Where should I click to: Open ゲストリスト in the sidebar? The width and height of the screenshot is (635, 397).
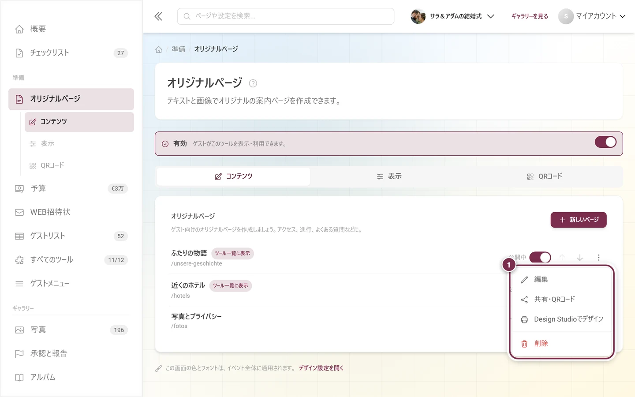pos(71,236)
